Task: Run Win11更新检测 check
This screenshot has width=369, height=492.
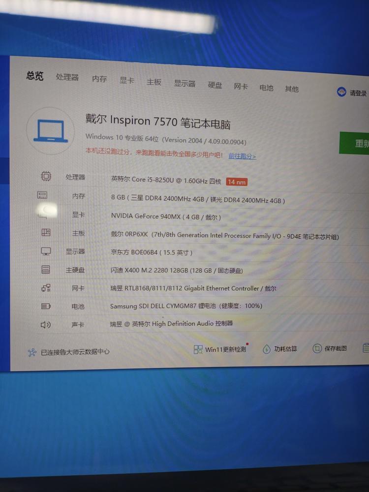Action: pyautogui.click(x=220, y=349)
